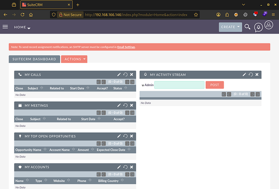This screenshot has height=189, width=279.
Task: Refresh the My Calls dashlet
Action: 125,75
